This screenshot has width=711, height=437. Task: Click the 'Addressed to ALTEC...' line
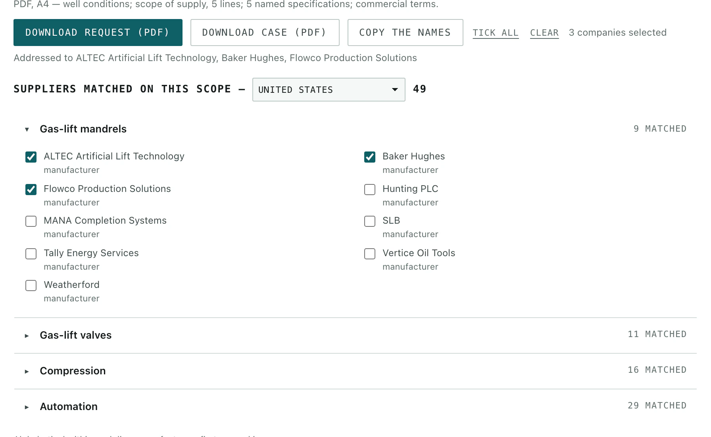pos(215,58)
